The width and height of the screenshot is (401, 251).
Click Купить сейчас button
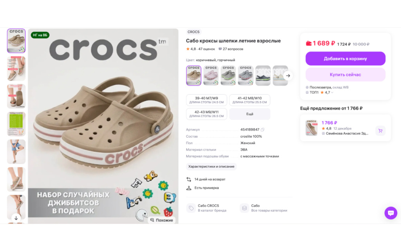pyautogui.click(x=345, y=75)
